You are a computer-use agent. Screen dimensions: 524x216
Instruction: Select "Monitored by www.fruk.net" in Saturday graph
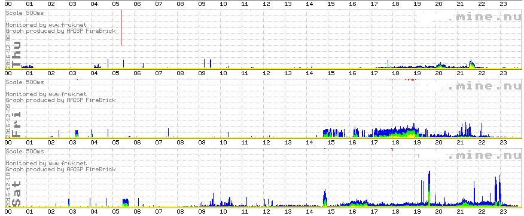point(46,163)
